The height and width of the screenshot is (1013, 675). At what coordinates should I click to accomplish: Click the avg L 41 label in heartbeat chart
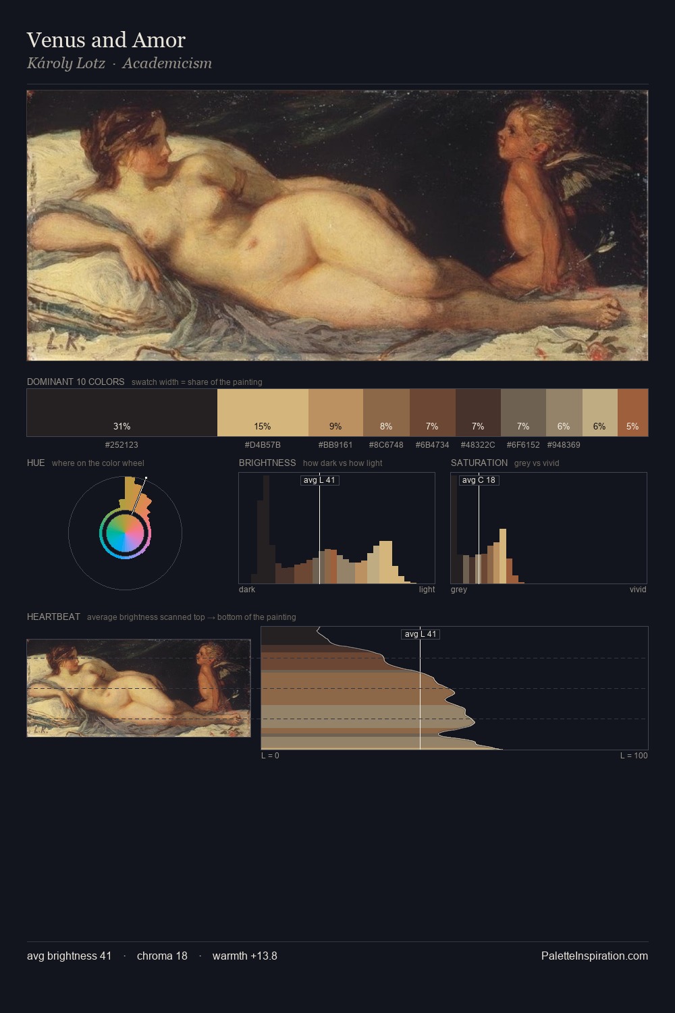[421, 634]
